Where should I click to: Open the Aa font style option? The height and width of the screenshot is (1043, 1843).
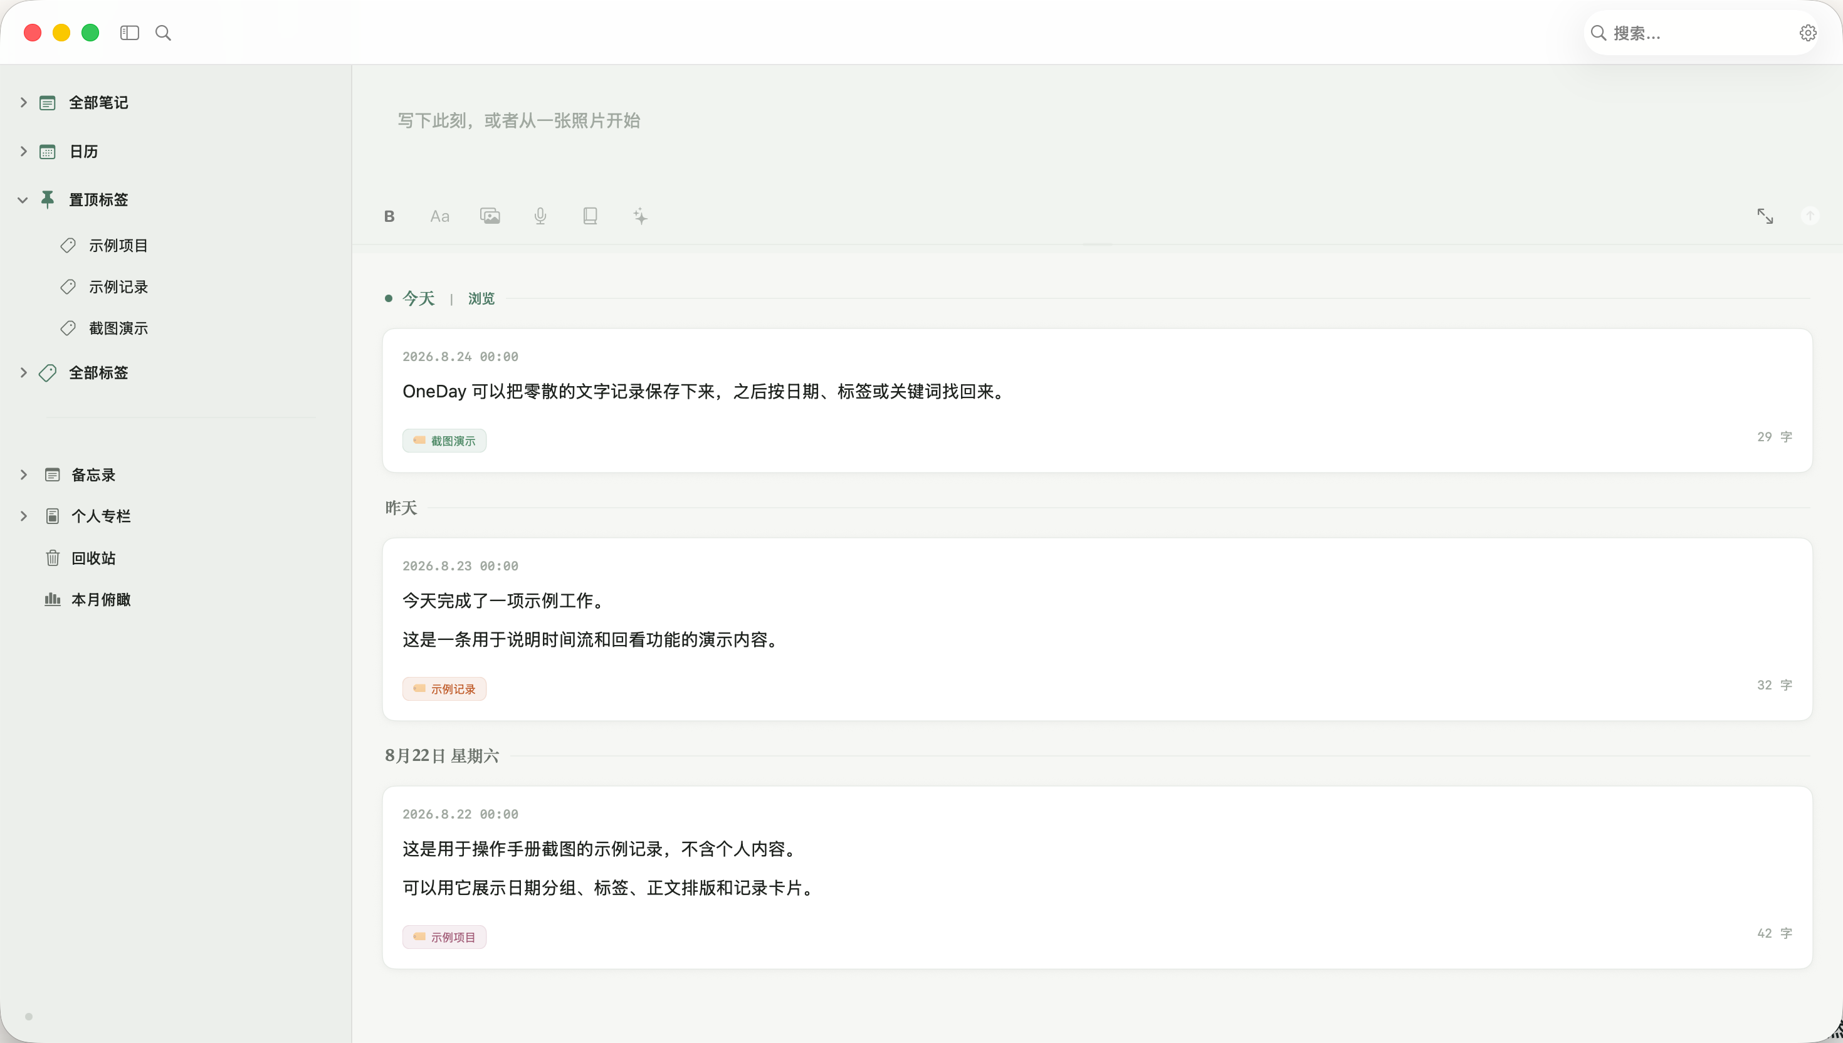click(x=440, y=216)
